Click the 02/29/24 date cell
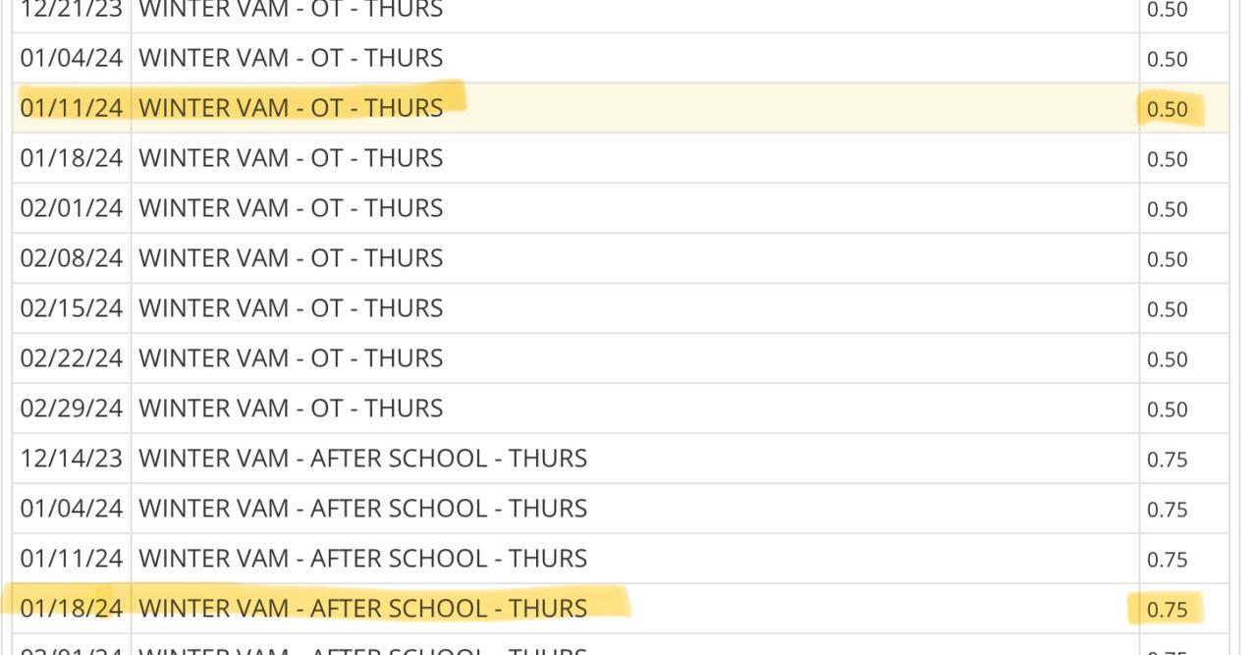This screenshot has width=1257, height=655. pos(71,409)
